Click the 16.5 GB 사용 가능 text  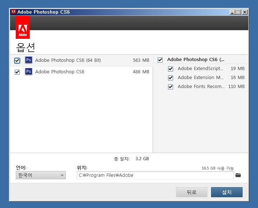coord(218,168)
